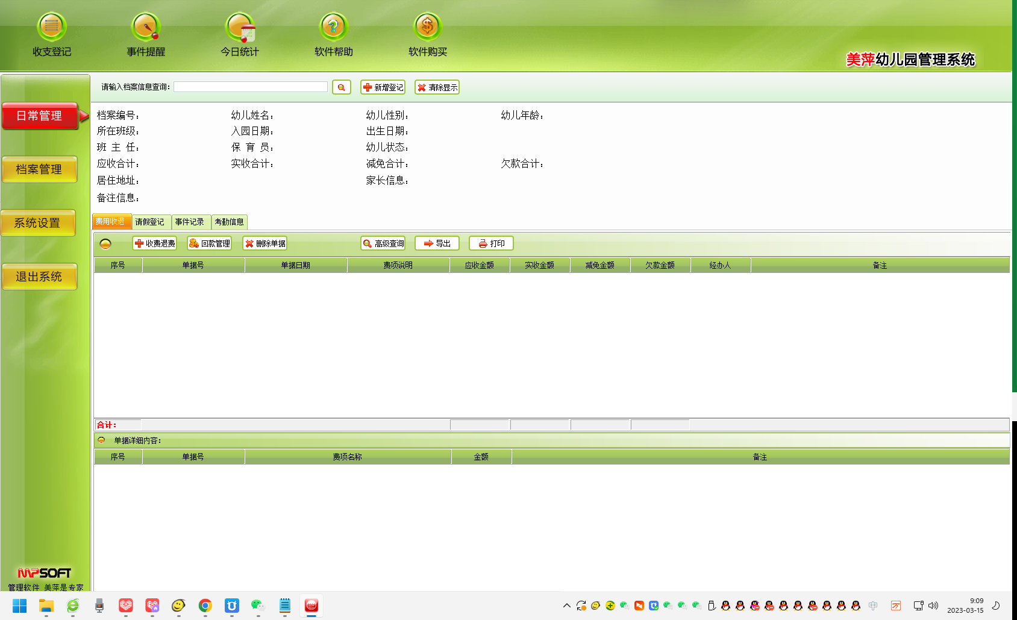Collapse the fee list round toggle icon
Viewport: 1017px width, 620px height.
tap(105, 243)
